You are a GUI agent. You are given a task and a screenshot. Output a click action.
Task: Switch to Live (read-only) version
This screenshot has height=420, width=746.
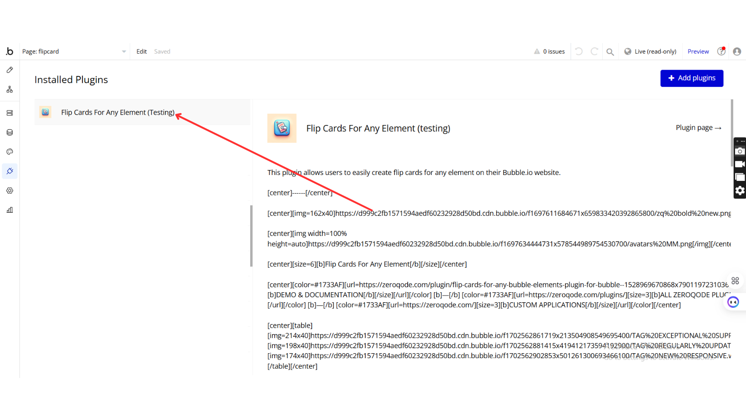click(x=650, y=51)
